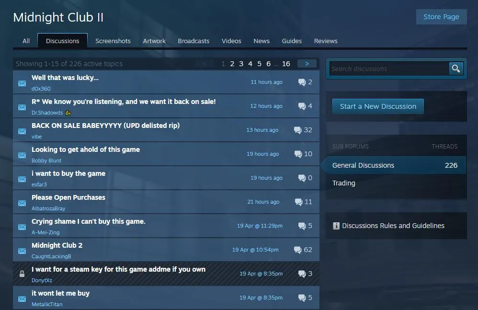Screen dimensions: 478x310
Task: Switch to the Screenshots tab
Action: pos(113,41)
